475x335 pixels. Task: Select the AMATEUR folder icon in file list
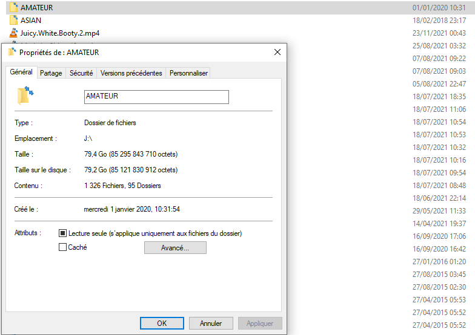tap(13, 8)
